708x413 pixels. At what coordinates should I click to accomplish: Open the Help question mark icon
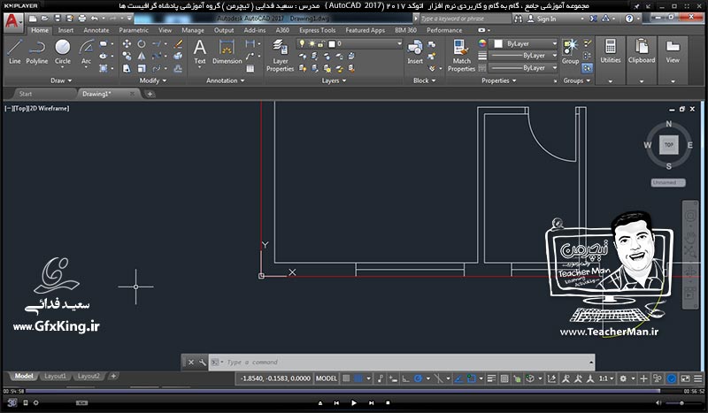[629, 19]
